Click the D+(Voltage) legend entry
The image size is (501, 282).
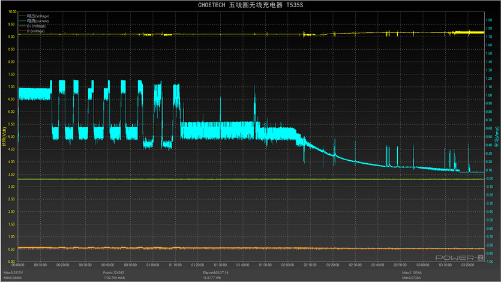click(x=32, y=26)
